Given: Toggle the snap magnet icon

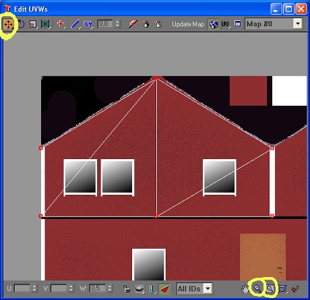Looking at the screenshot, I should point(295,289).
